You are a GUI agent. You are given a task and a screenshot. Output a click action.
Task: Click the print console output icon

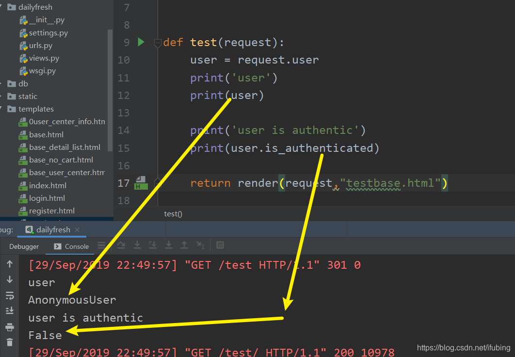(x=10, y=327)
